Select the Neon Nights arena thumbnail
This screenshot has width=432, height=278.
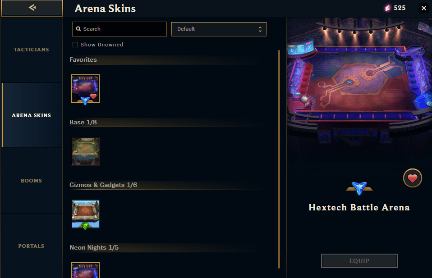click(85, 270)
